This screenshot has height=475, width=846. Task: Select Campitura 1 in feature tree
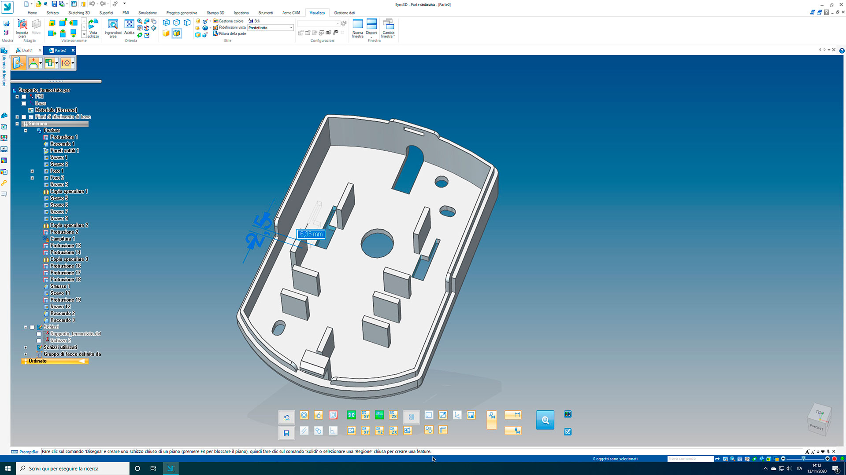coord(63,239)
